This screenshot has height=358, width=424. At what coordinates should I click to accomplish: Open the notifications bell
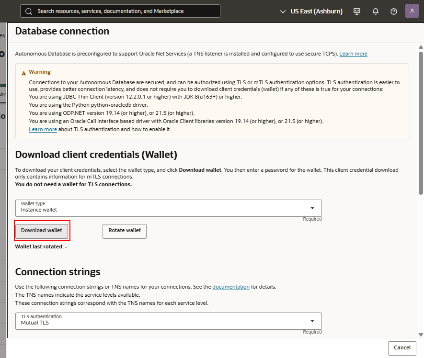(376, 11)
